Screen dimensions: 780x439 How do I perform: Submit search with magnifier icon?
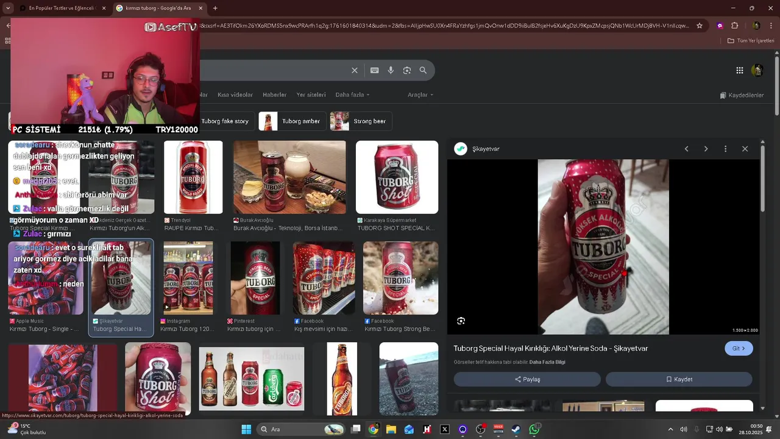pyautogui.click(x=423, y=70)
